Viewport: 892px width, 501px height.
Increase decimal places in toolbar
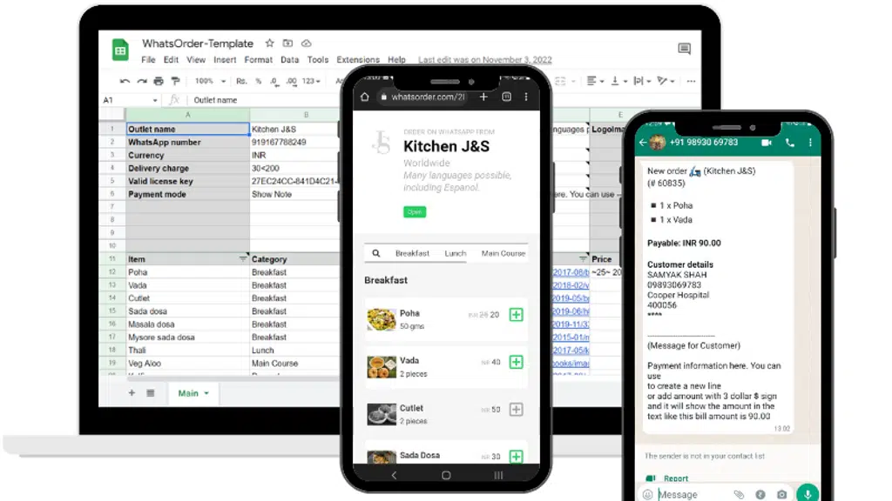point(291,81)
